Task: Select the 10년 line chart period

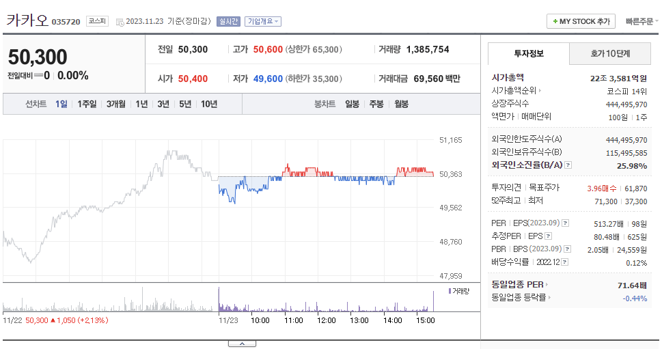Action: coord(209,104)
